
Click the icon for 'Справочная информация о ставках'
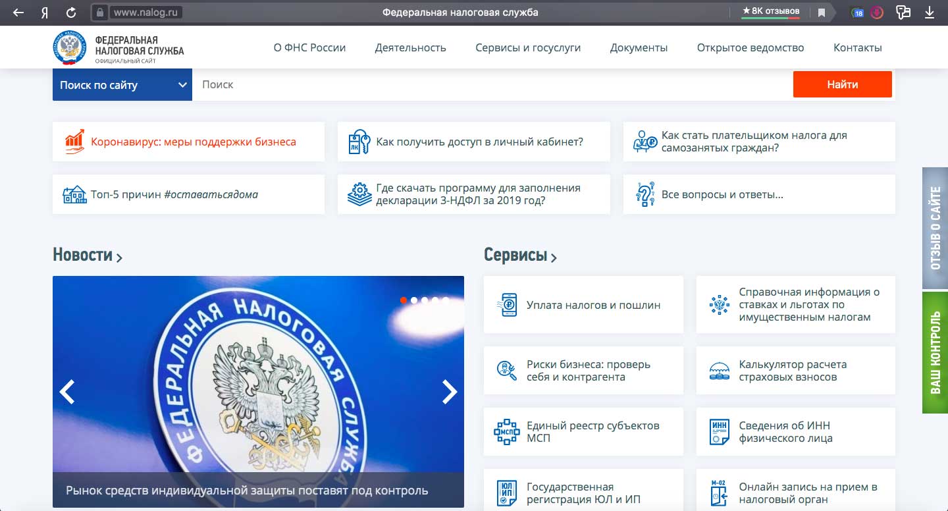[x=720, y=304]
